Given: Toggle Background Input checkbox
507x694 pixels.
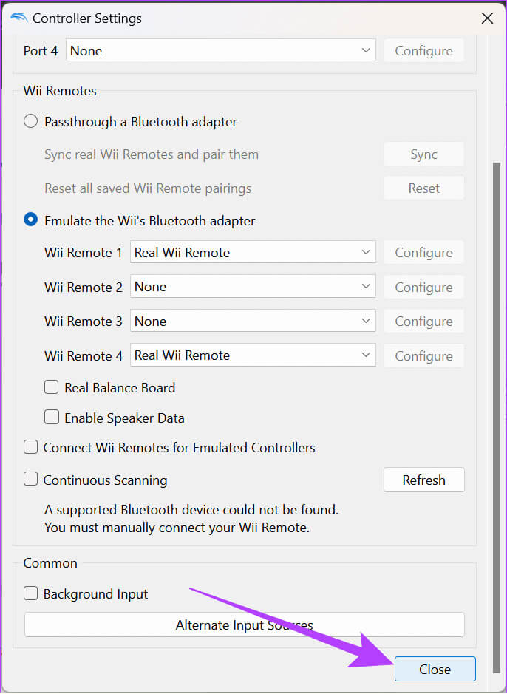Looking at the screenshot, I should (x=31, y=593).
